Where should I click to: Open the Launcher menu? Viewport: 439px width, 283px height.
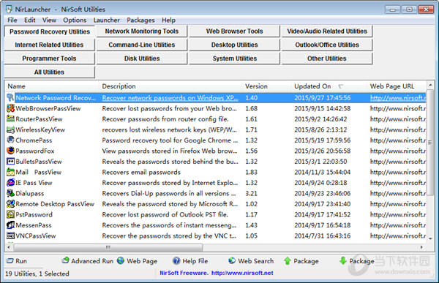(x=107, y=20)
